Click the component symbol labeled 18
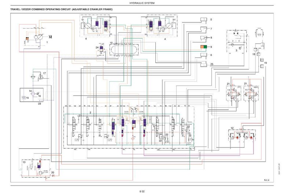This screenshot has width=291, height=193. coord(258,54)
